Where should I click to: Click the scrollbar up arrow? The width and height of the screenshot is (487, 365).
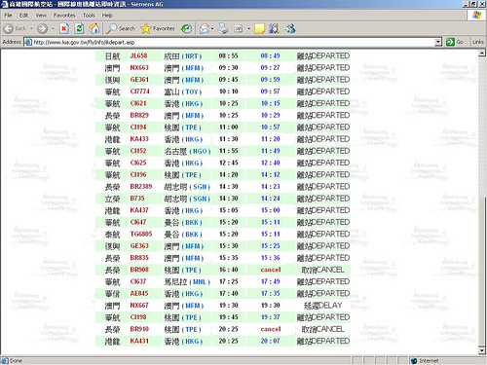click(x=482, y=53)
